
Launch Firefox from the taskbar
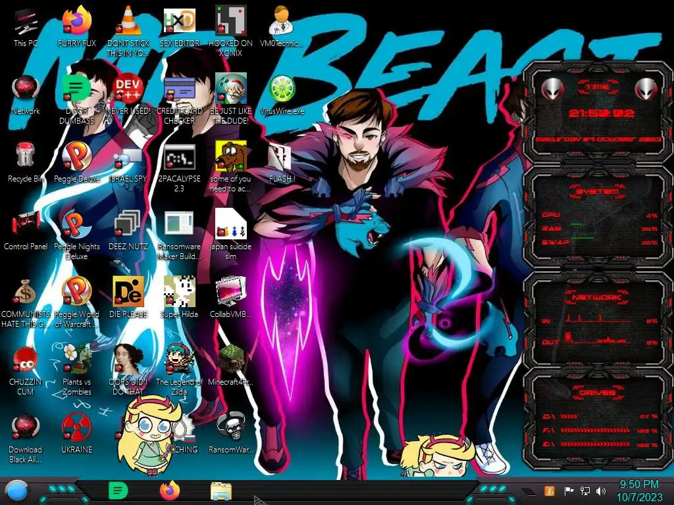[x=170, y=491]
